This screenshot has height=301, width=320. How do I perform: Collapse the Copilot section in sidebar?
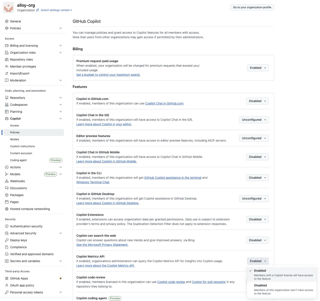(x=60, y=118)
